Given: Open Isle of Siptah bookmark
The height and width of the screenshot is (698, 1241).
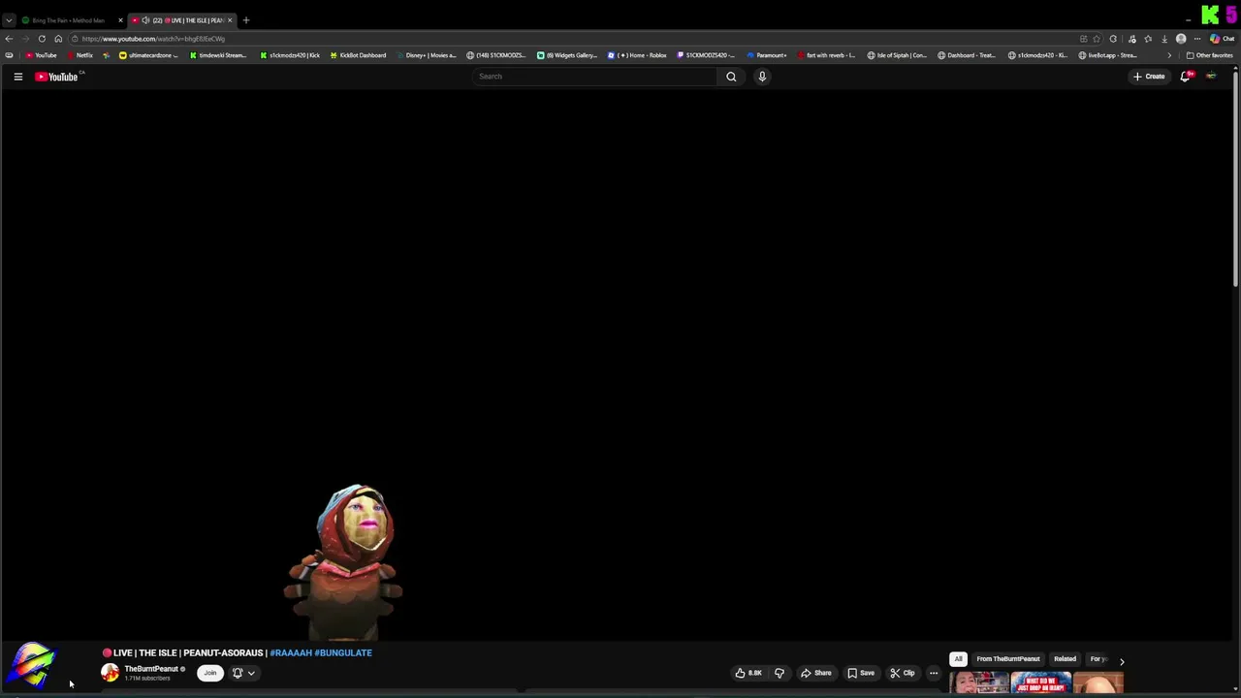Looking at the screenshot, I should (x=898, y=55).
